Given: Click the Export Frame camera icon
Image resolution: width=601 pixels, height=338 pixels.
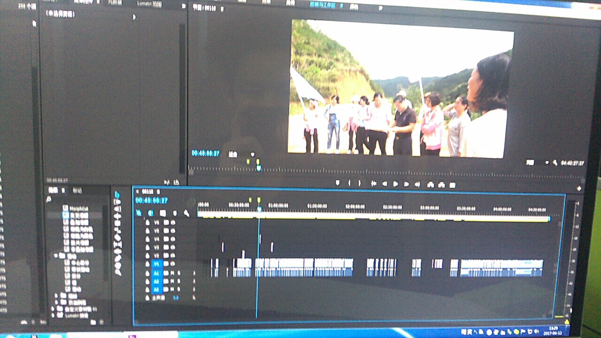Looking at the screenshot, I should click(452, 185).
